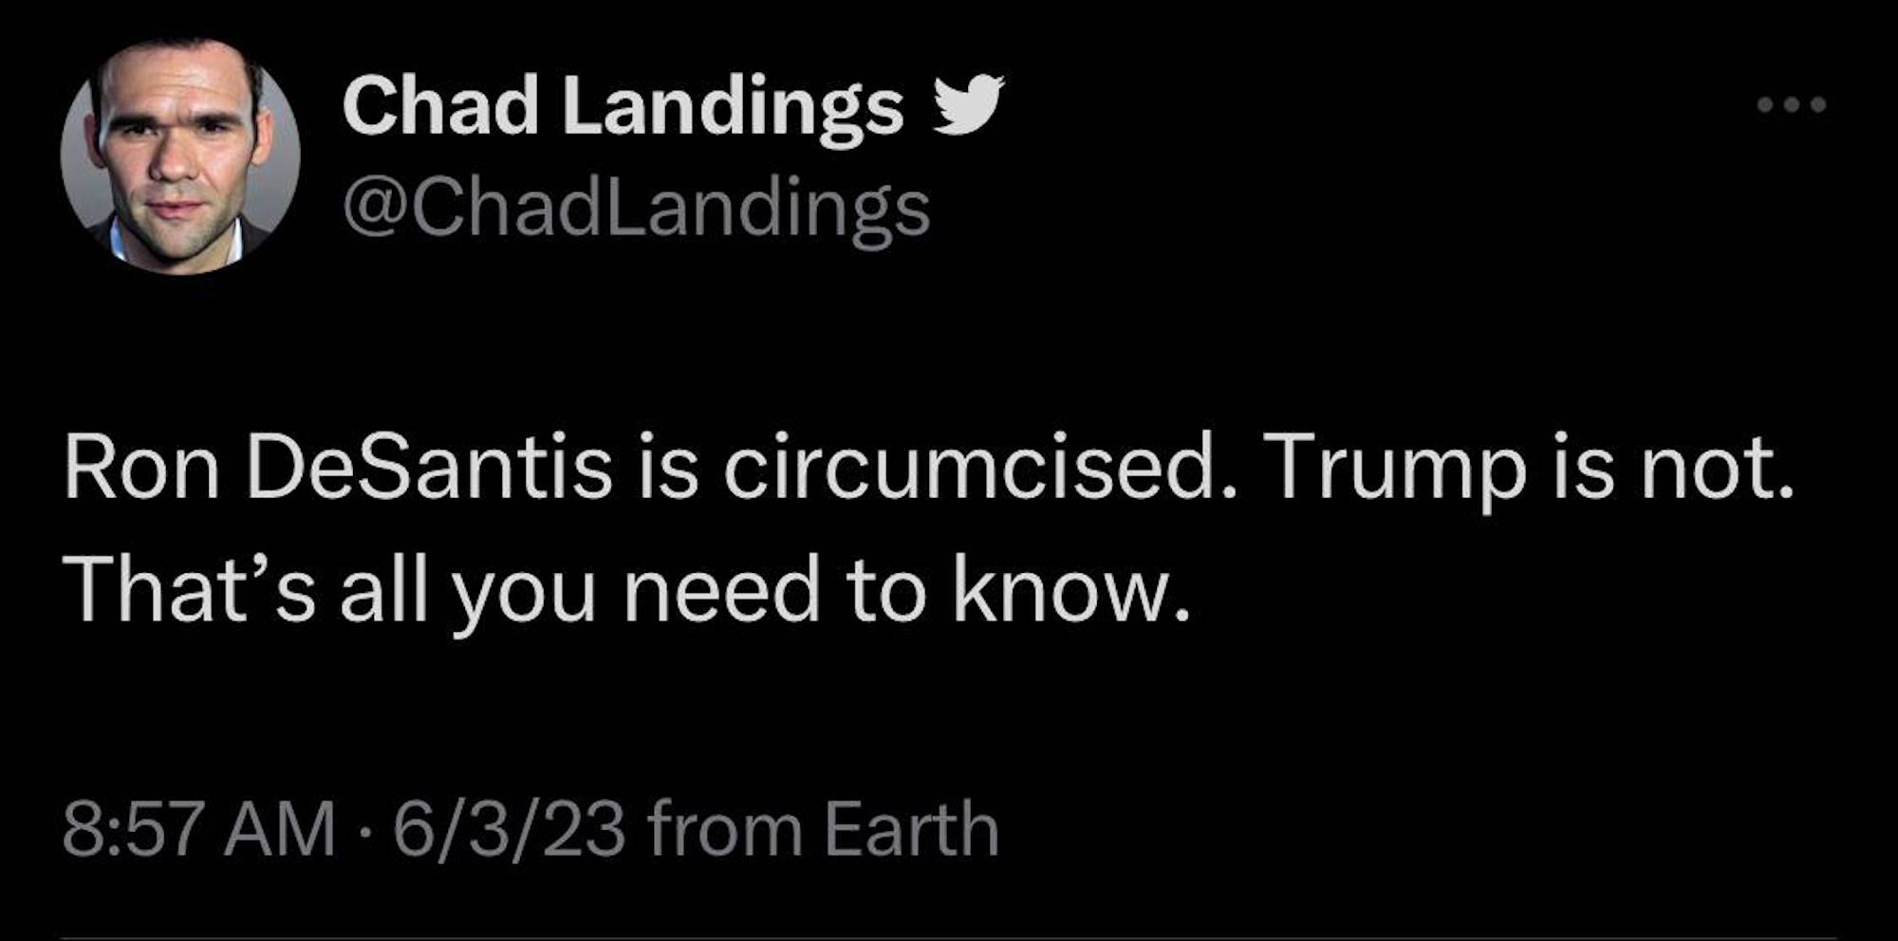Select the 6/3/23 date text
The image size is (1898, 941).
point(509,829)
